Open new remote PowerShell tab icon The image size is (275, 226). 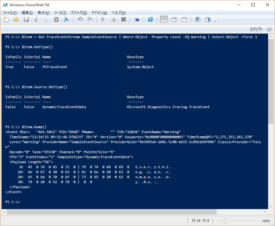click(137, 19)
